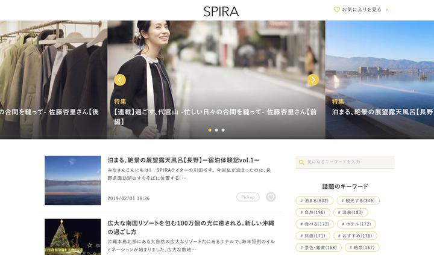434x255 pixels.
Task: Select the third carousel dot
Action: click(x=223, y=130)
